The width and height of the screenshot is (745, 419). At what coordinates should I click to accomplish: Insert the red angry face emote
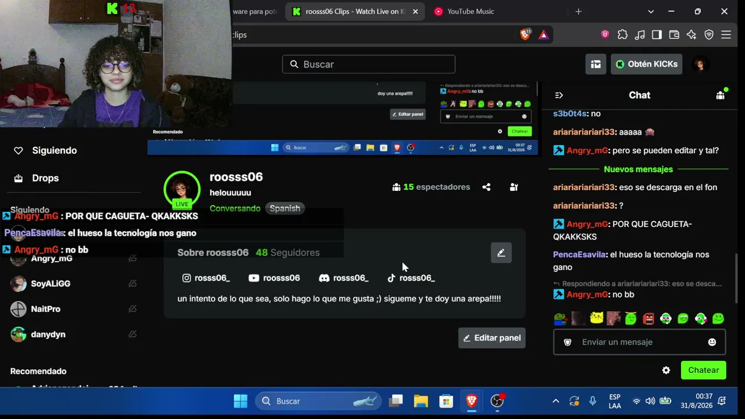(x=648, y=318)
